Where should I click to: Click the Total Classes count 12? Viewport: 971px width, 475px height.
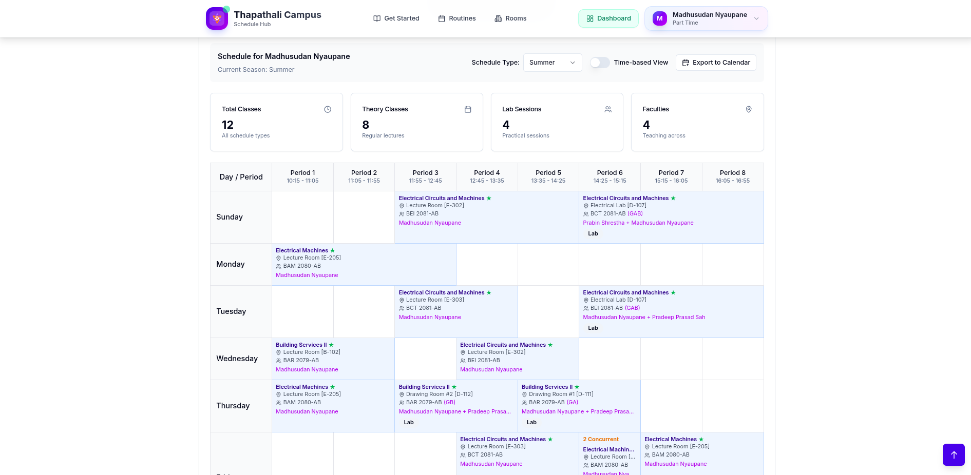click(228, 125)
